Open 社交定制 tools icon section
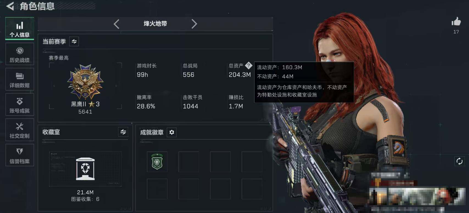The width and height of the screenshot is (469, 213). pyautogui.click(x=20, y=130)
